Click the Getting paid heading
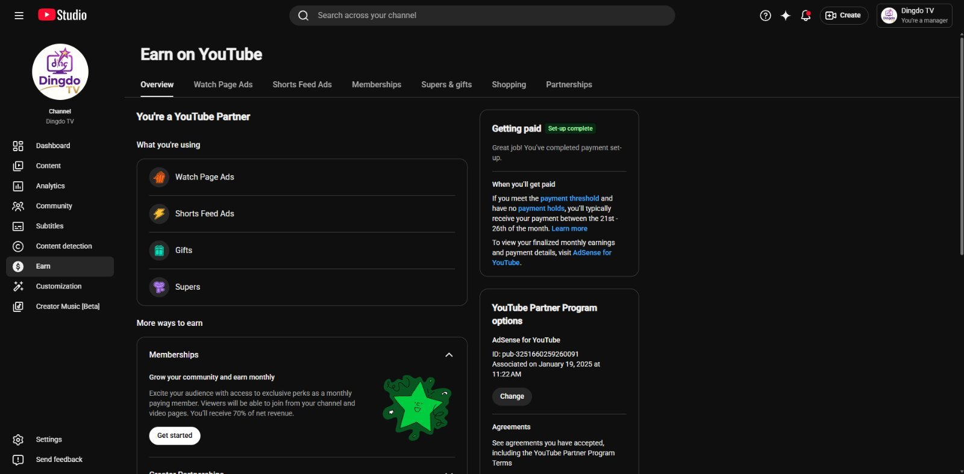This screenshot has width=964, height=474. click(516, 129)
